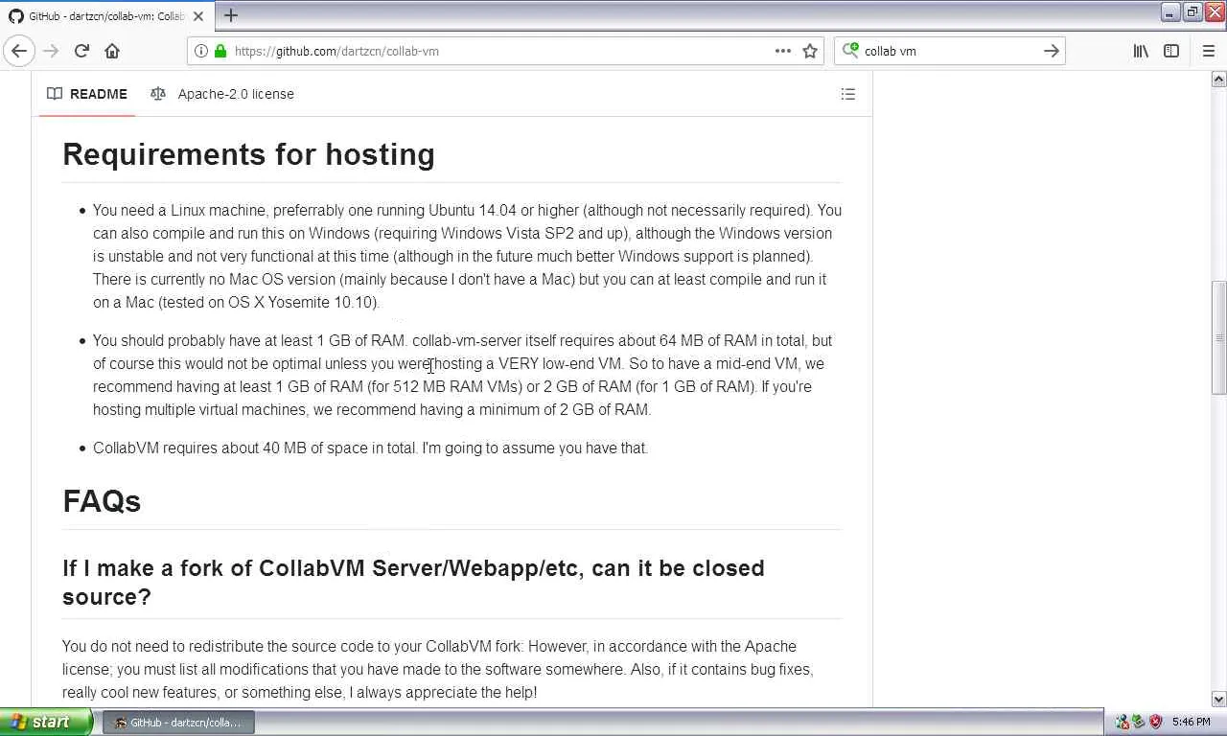Viewport: 1227px width, 736px height.
Task: Open the red security shield tray alert
Action: tap(1155, 722)
